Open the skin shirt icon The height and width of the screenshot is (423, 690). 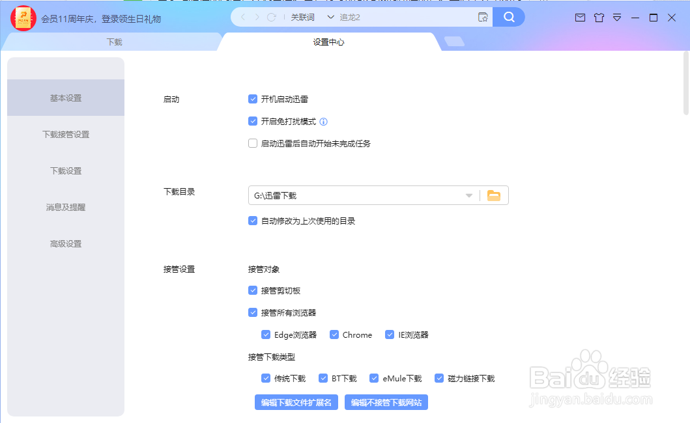[x=599, y=18]
